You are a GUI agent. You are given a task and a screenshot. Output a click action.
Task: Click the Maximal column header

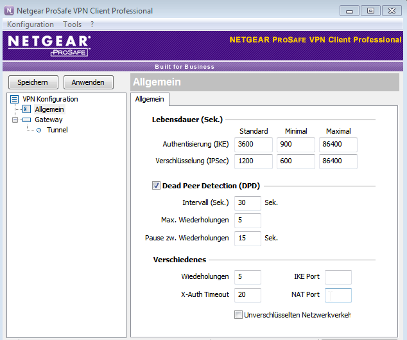point(338,131)
